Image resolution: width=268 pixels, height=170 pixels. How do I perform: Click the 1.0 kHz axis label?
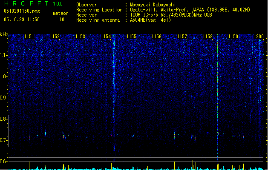[4, 76]
